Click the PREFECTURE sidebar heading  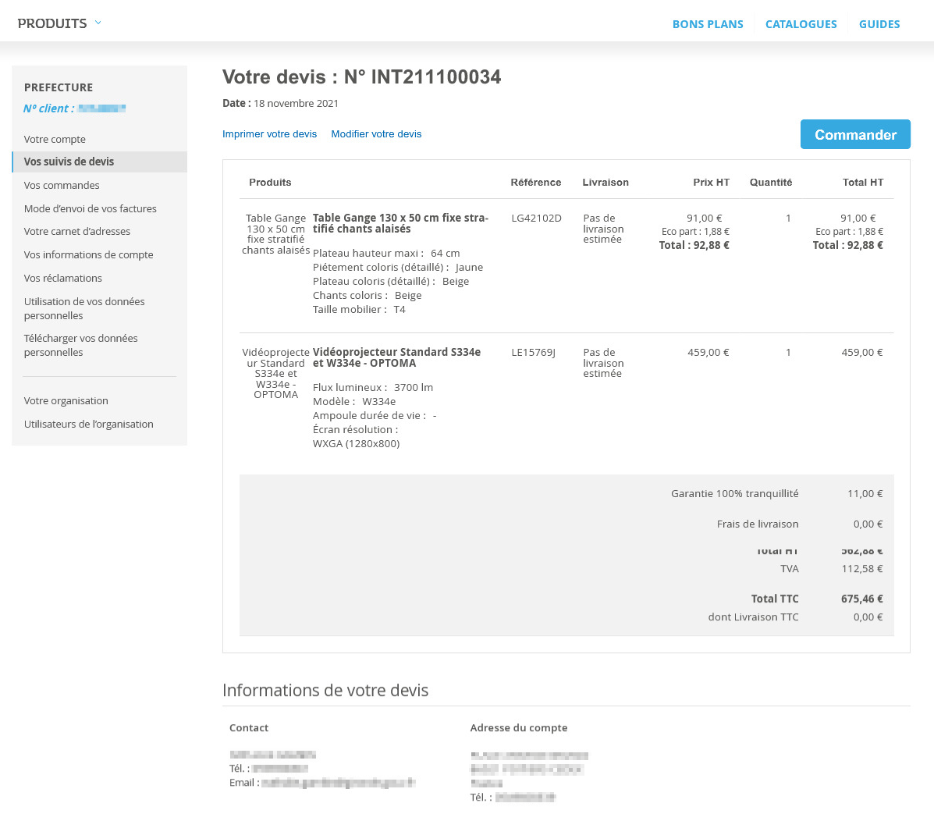point(59,87)
